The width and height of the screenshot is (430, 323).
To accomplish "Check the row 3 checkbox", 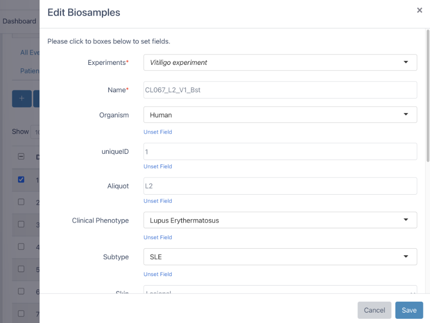I will point(21,224).
